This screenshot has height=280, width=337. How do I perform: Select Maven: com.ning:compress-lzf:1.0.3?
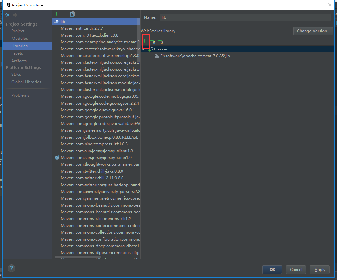(97, 144)
